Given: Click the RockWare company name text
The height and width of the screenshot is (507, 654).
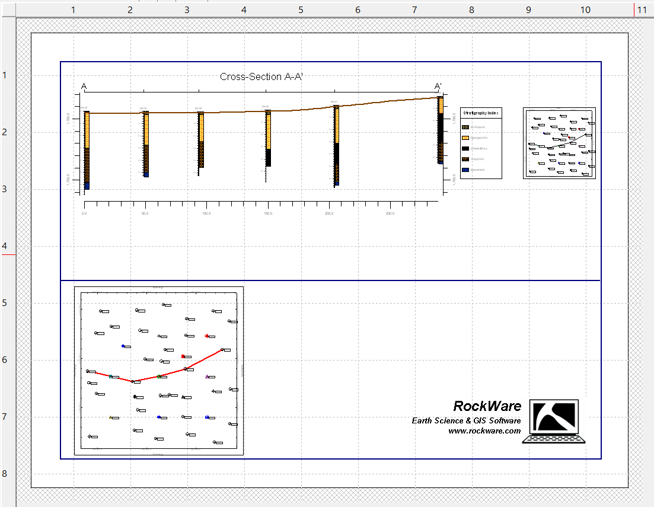Looking at the screenshot, I should 487,406.
